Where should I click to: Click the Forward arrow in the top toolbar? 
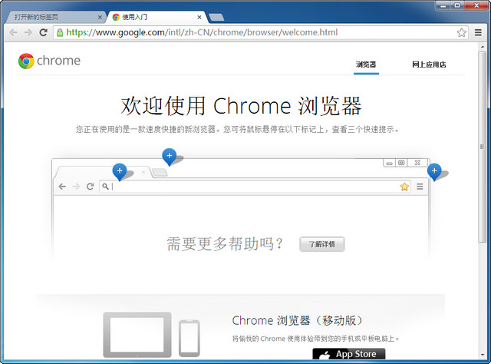[28, 32]
